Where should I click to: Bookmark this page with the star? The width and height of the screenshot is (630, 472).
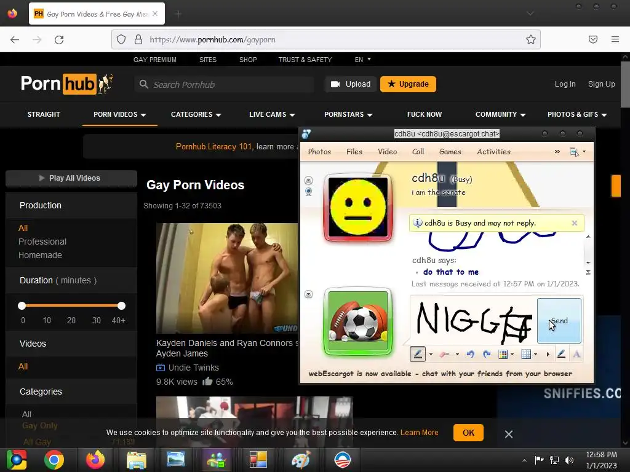(531, 39)
